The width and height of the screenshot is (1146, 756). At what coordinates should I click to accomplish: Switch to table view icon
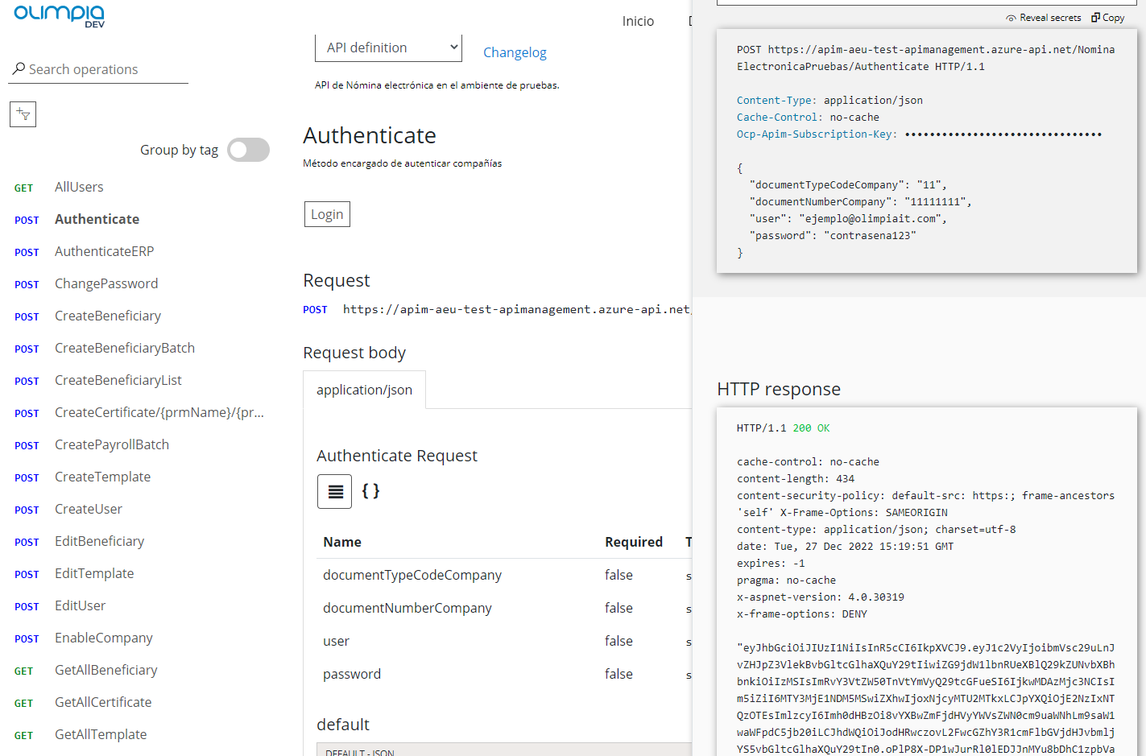[334, 491]
